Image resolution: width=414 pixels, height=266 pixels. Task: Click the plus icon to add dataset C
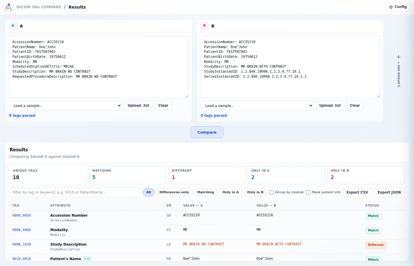(x=398, y=57)
